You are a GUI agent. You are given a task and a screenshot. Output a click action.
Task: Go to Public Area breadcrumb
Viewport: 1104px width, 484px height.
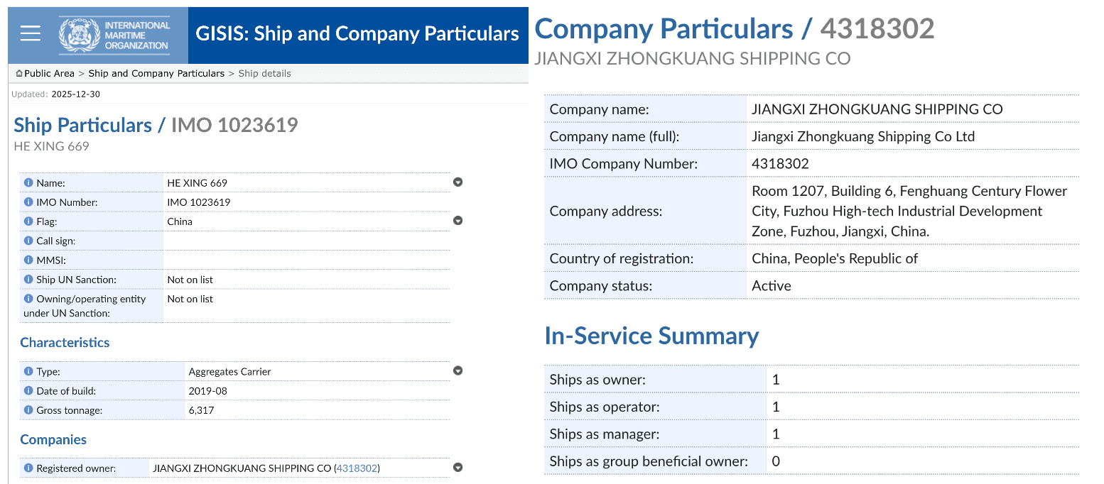(48, 73)
